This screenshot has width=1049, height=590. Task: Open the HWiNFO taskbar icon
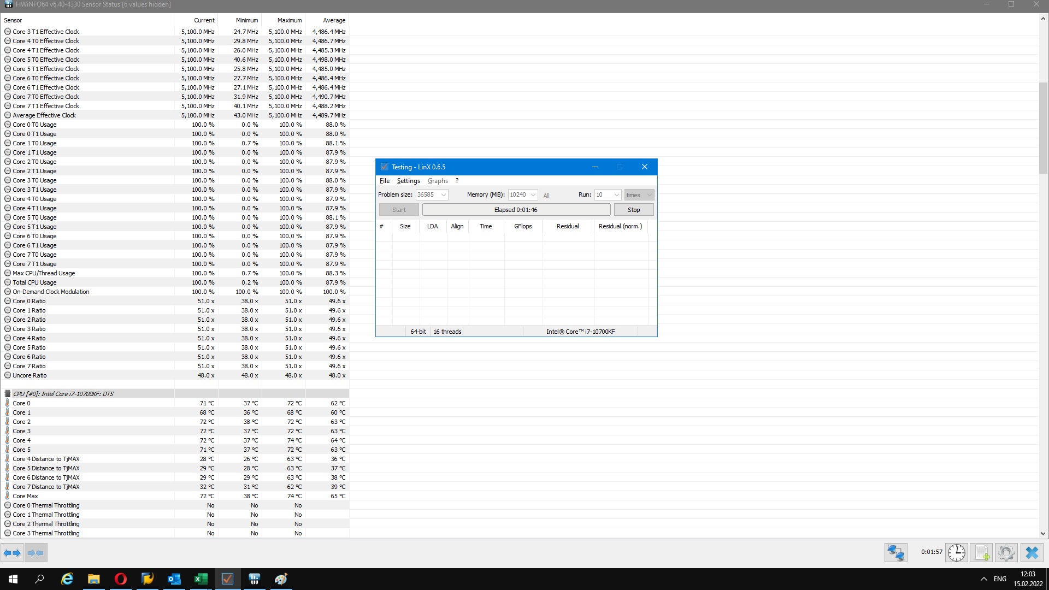point(254,579)
